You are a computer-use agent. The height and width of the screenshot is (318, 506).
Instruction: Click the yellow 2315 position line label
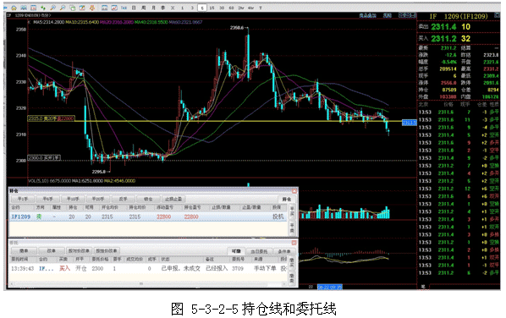pos(51,118)
